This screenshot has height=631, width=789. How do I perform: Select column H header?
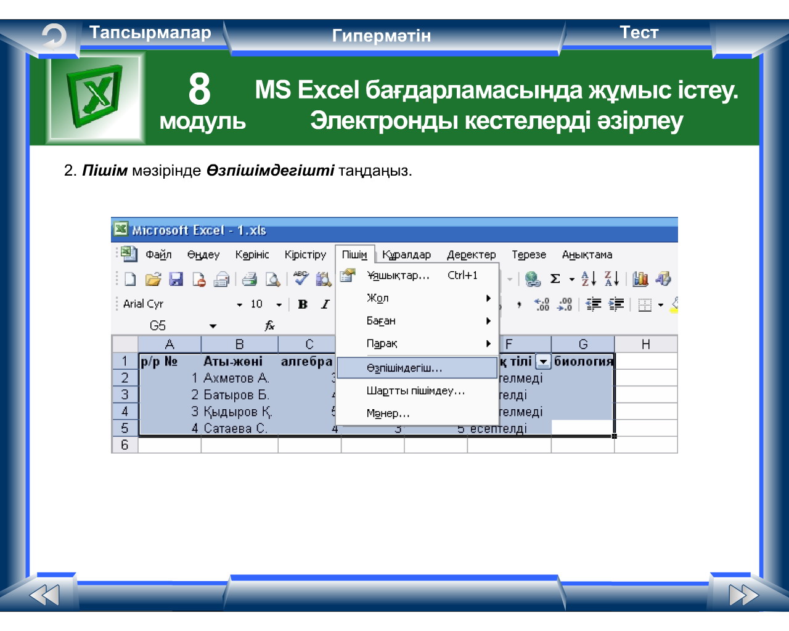(x=645, y=344)
